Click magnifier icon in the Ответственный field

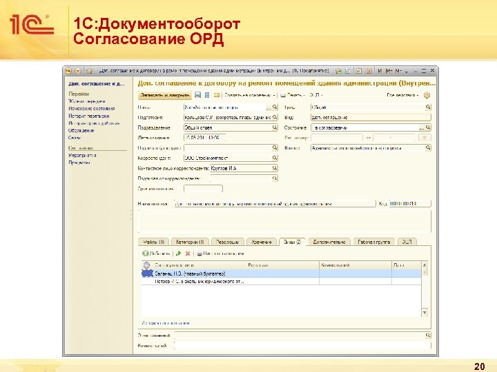428,335
